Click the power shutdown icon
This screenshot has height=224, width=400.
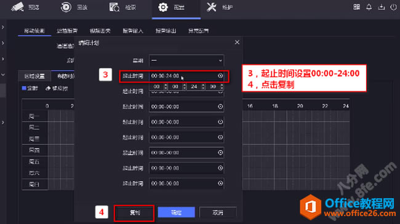point(394,7)
